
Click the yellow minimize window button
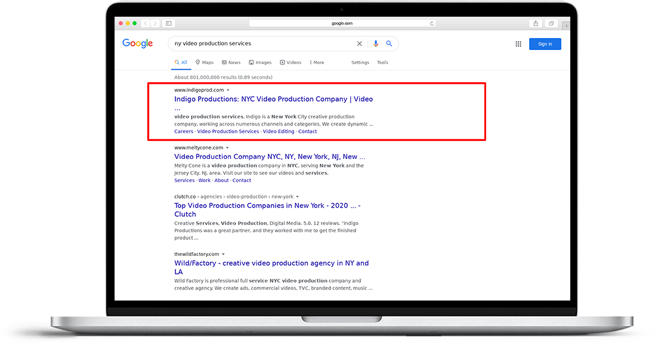[128, 23]
